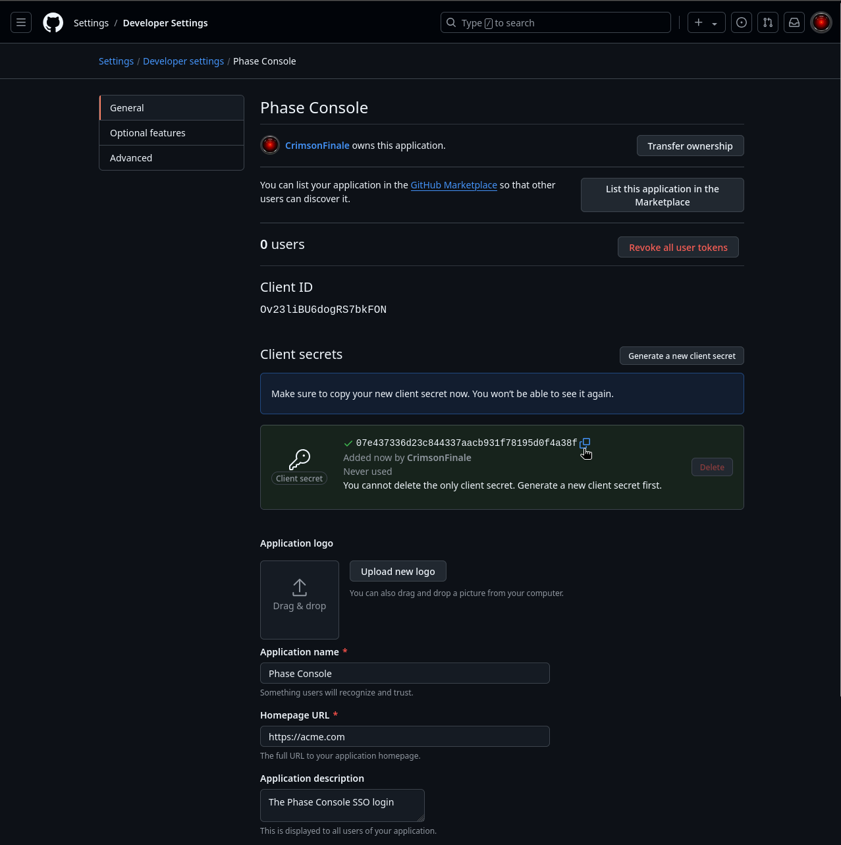Viewport: 841px width, 845px height.
Task: Click the Drag & drop logo upload area
Action: click(x=300, y=600)
